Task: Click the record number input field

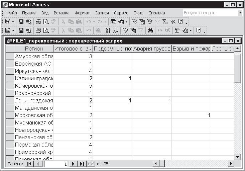Action: pos(56,164)
